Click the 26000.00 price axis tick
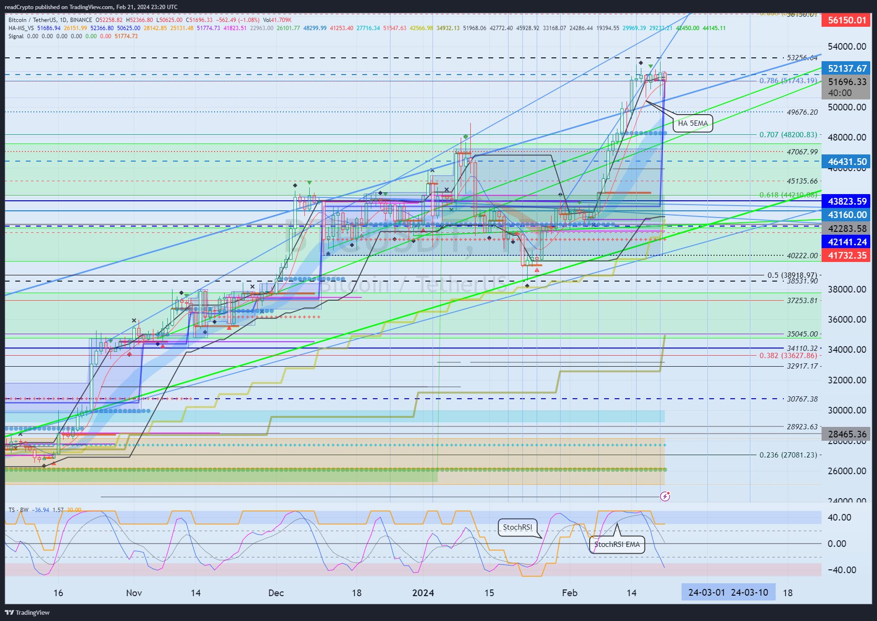 (847, 471)
